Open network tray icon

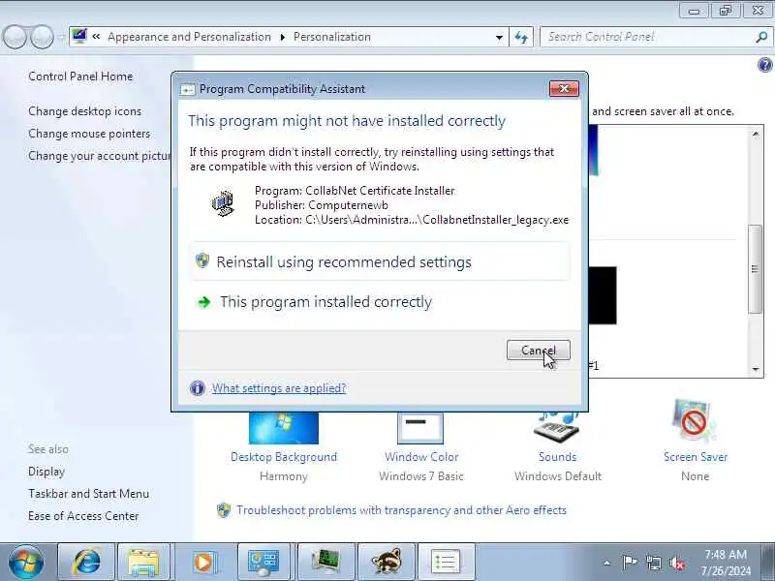pos(653,563)
